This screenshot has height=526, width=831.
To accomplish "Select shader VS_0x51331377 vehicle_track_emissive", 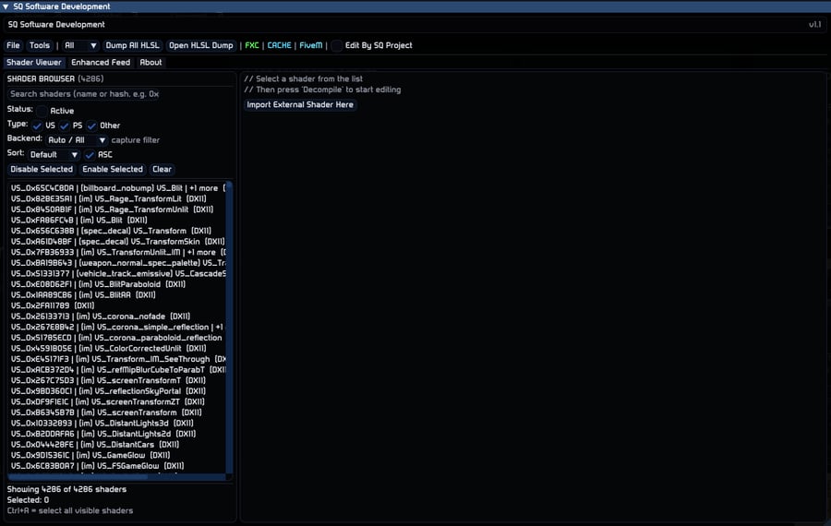I will [117, 273].
